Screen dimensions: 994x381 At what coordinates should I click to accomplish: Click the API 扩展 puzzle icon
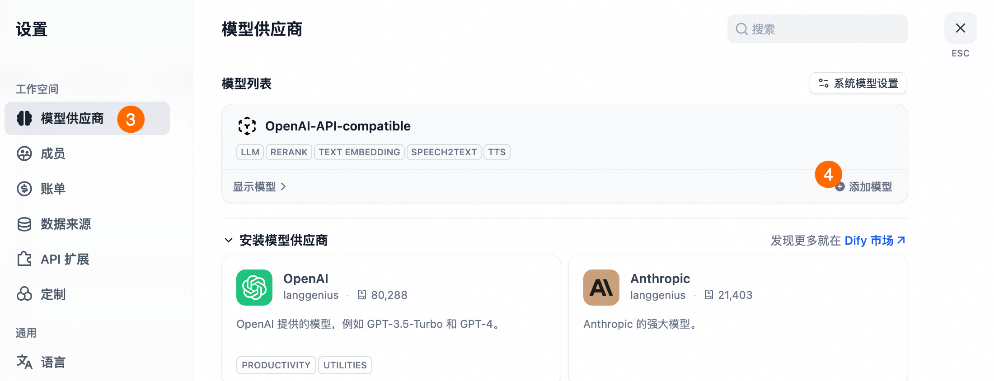tap(24, 259)
